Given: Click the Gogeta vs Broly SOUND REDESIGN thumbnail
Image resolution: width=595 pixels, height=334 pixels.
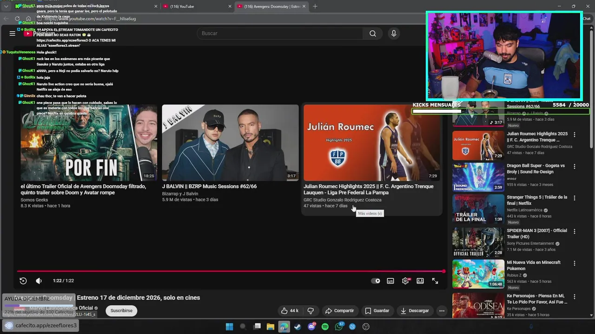Looking at the screenshot, I should point(478,177).
